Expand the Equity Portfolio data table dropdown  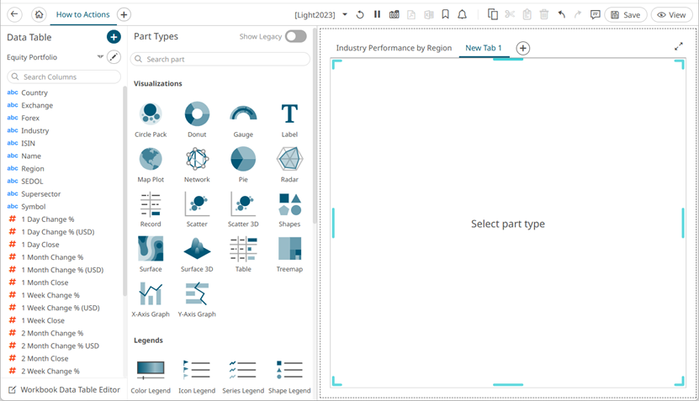point(100,56)
